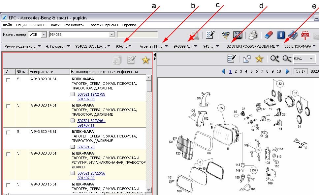Open footnote link 507521 37/39/61
This screenshot has width=319, height=195.
91,121
